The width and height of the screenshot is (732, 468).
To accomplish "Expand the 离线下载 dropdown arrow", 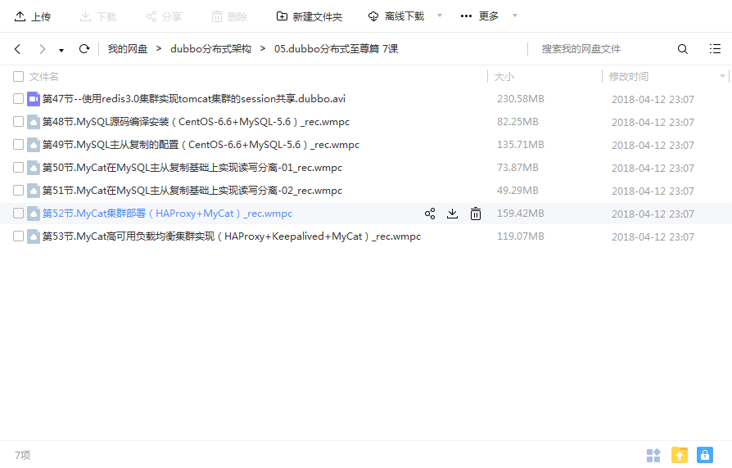I will tap(440, 16).
